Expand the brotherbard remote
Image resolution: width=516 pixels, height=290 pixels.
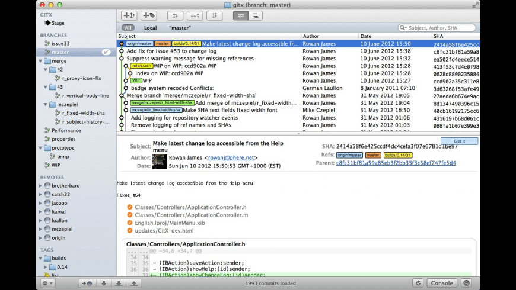pyautogui.click(x=40, y=186)
